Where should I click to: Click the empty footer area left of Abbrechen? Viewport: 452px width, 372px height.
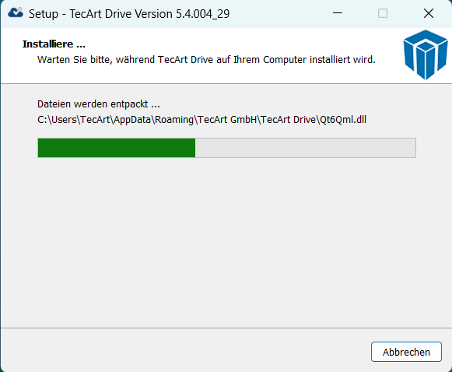(x=184, y=350)
